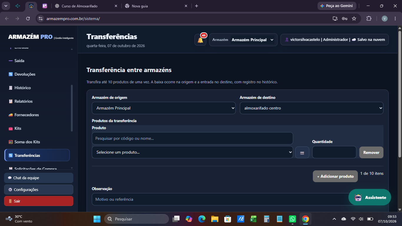Screen dimensions: 402x226
Task: Open the weather widget showing 30°C
Action: pyautogui.click(x=19, y=219)
